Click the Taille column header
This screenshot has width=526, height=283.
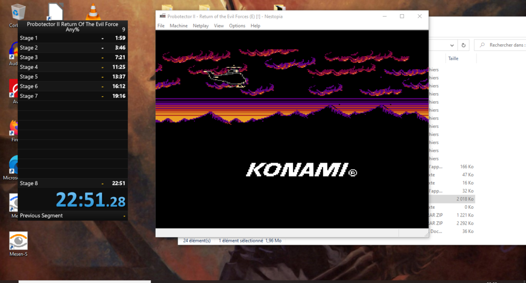[x=453, y=58]
